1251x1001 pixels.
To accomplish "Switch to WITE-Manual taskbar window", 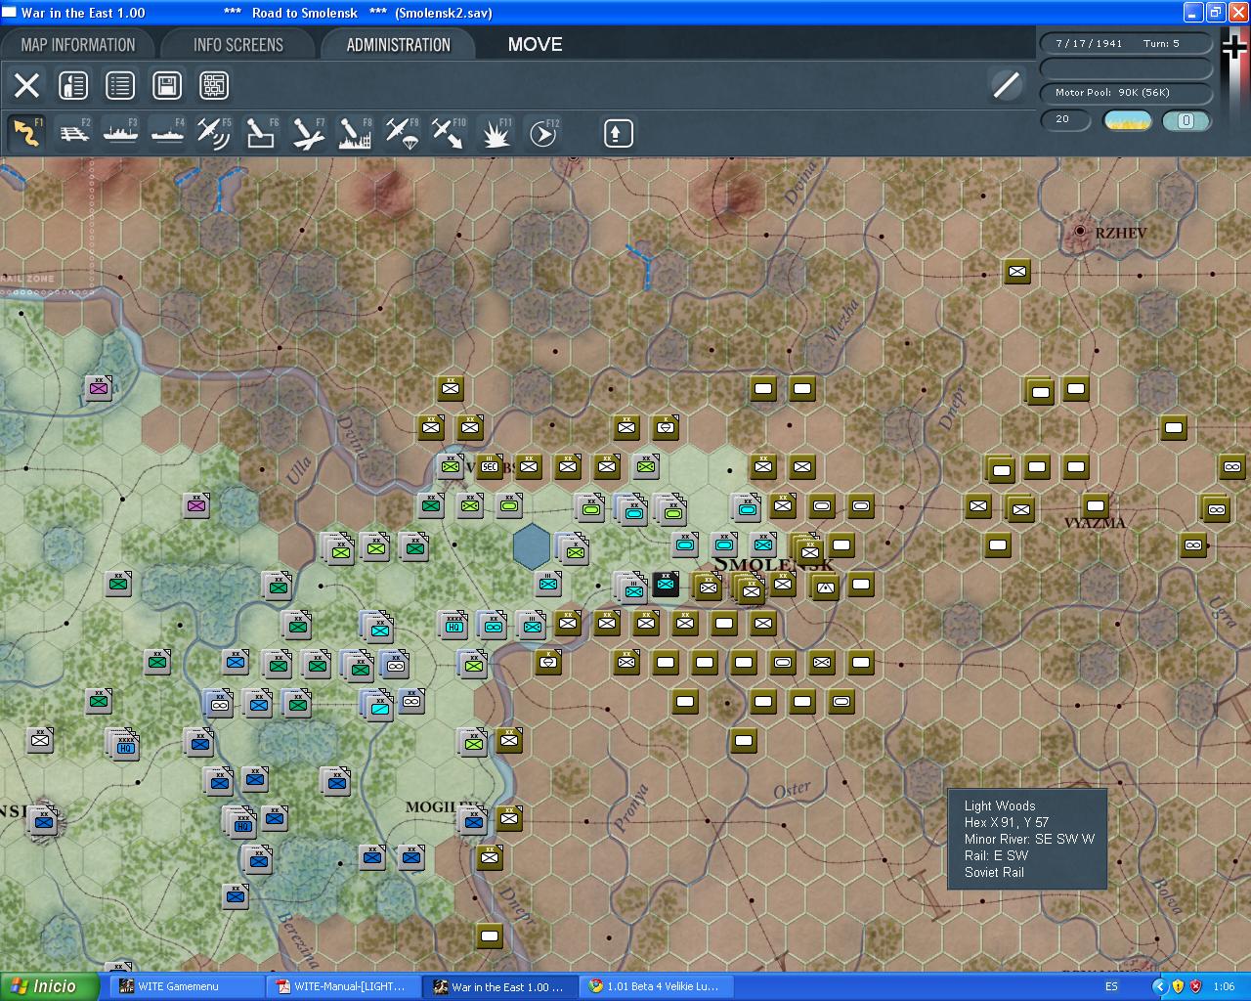I will 344,986.
